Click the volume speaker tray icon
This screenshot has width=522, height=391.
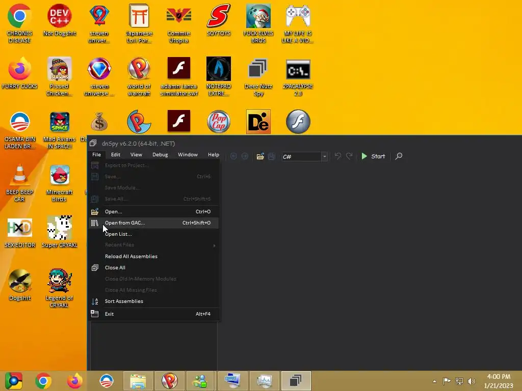(472, 381)
